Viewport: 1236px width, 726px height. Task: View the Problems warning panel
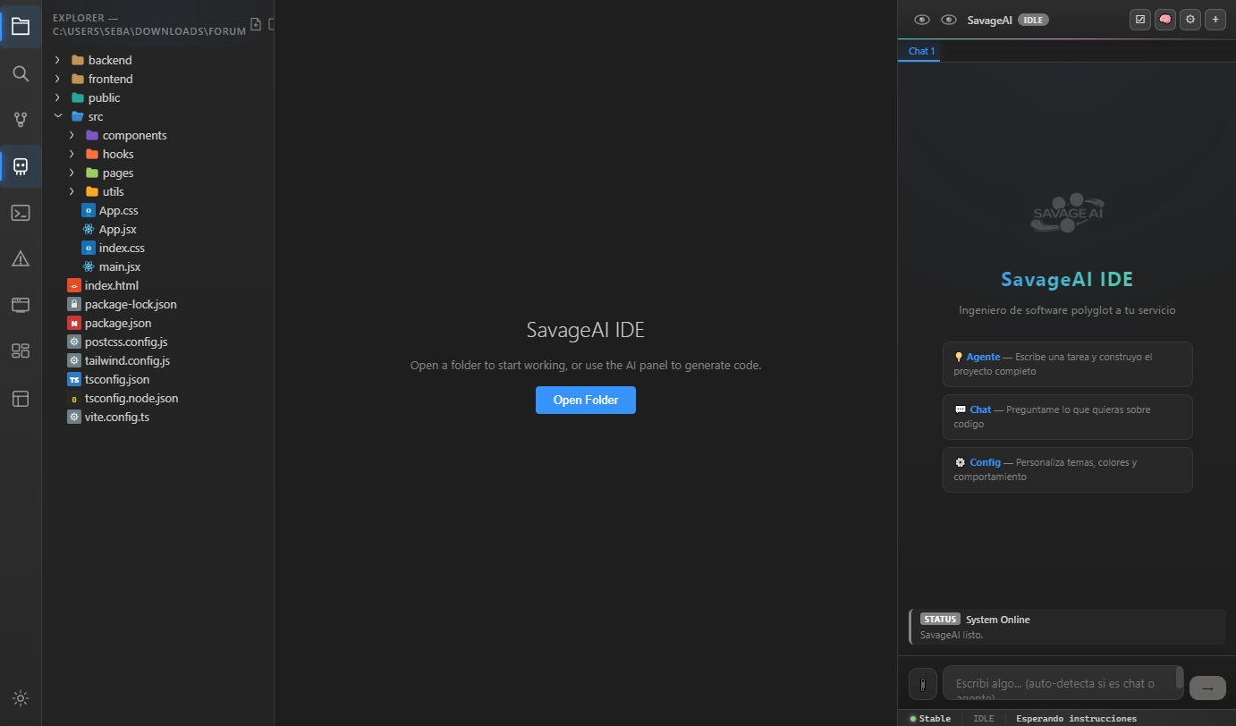[x=21, y=258]
